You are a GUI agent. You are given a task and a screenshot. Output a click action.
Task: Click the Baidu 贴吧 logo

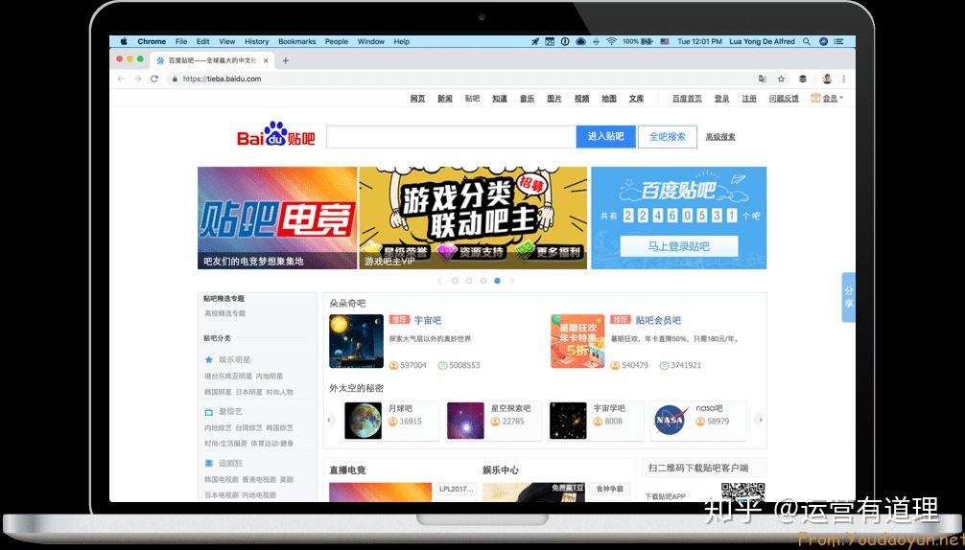click(275, 134)
